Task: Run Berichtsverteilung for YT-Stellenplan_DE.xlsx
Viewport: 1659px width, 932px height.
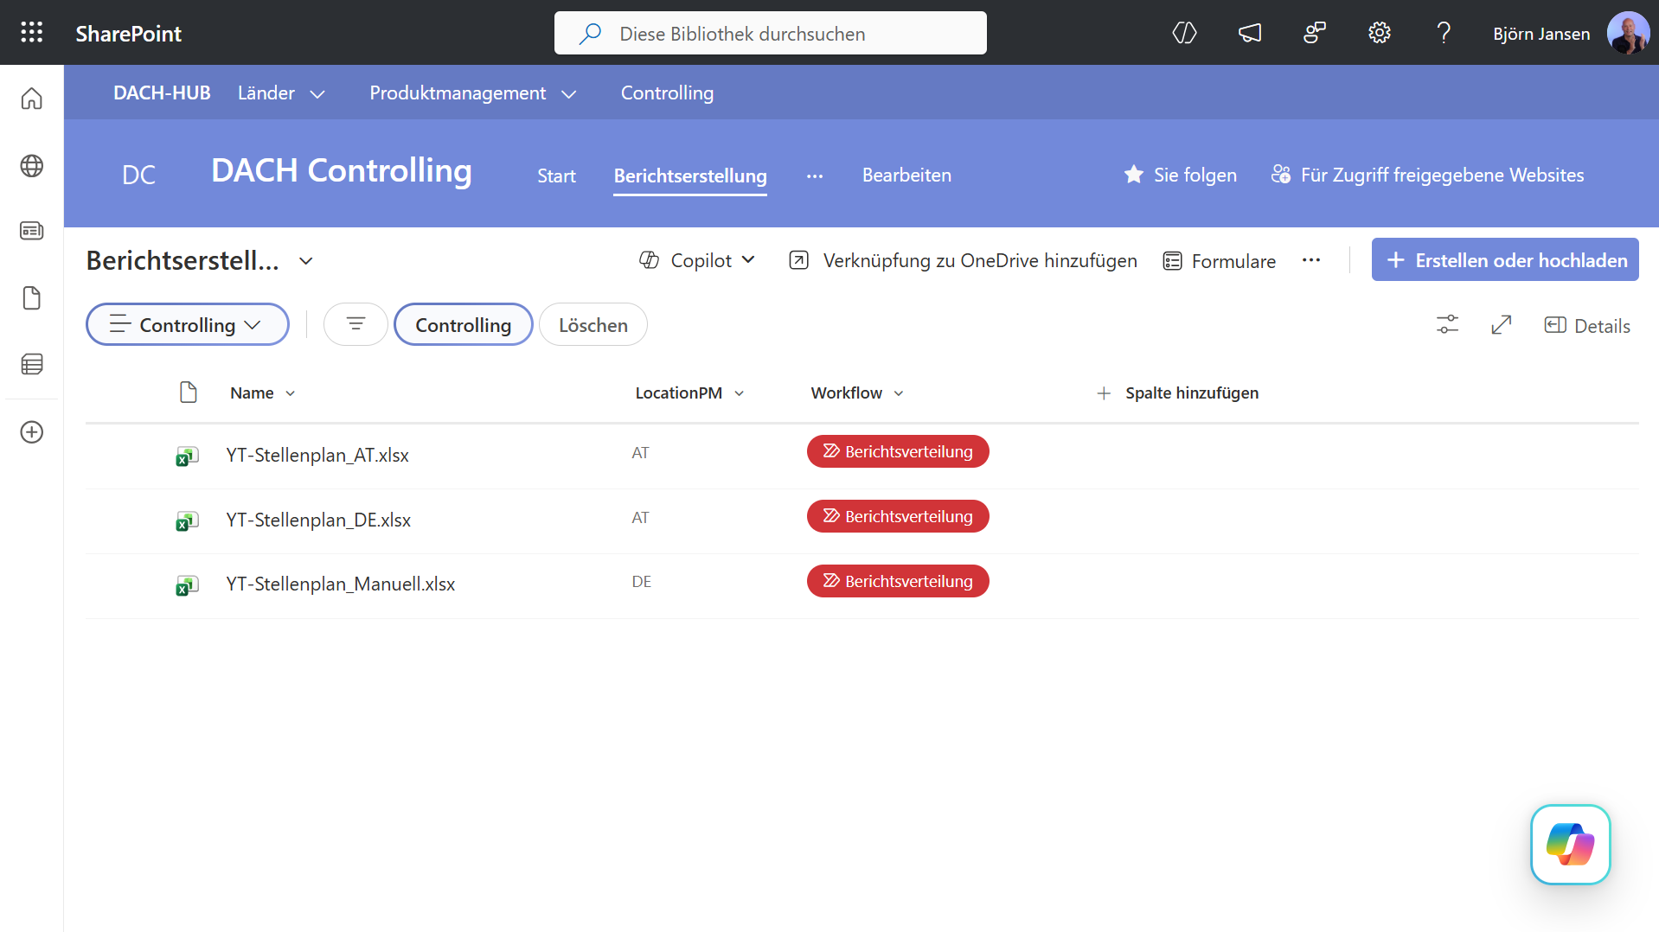Action: click(898, 516)
